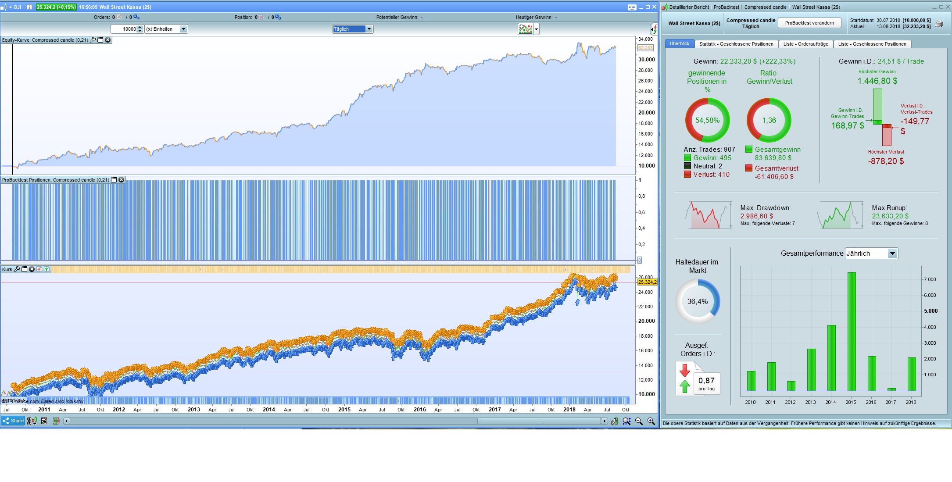Open the DJI instrument info icon
This screenshot has height=482, width=952.
(x=29, y=7)
